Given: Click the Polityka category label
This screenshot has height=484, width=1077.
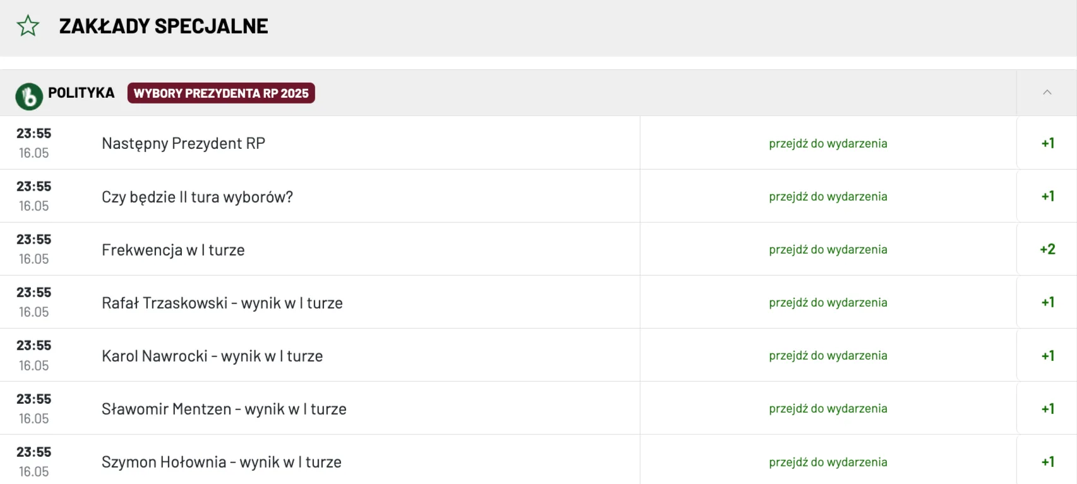Looking at the screenshot, I should (x=81, y=93).
